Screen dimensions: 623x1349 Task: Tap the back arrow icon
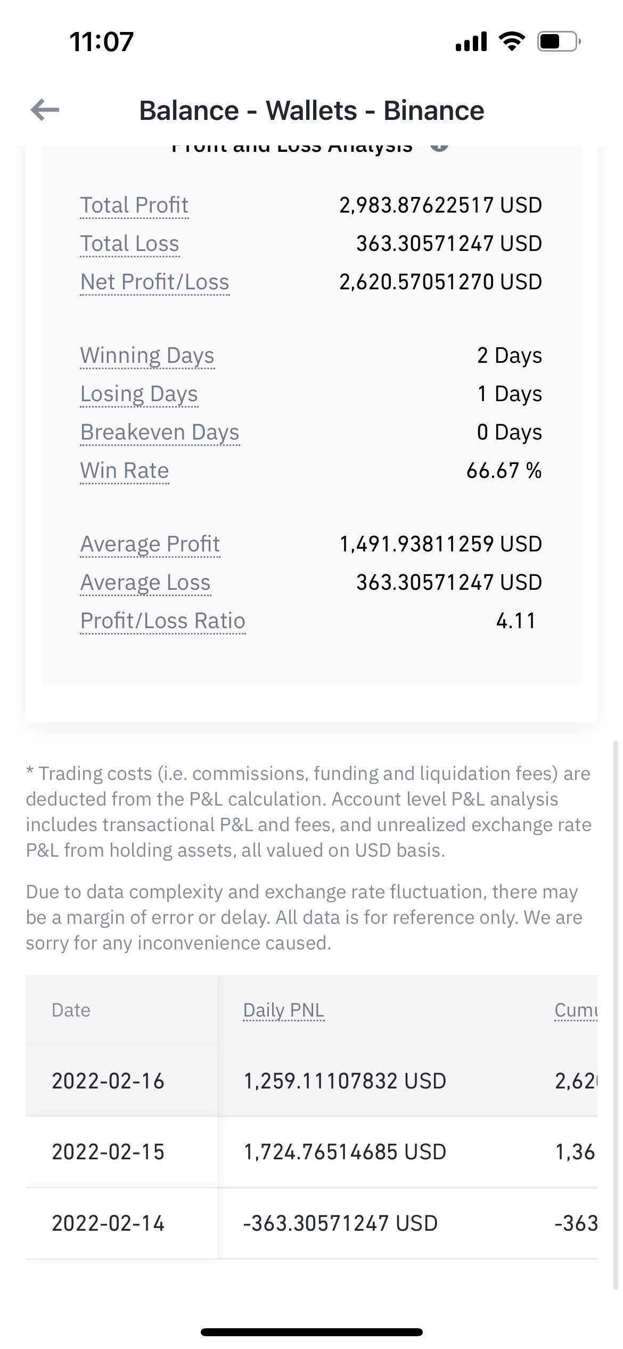pos(45,110)
